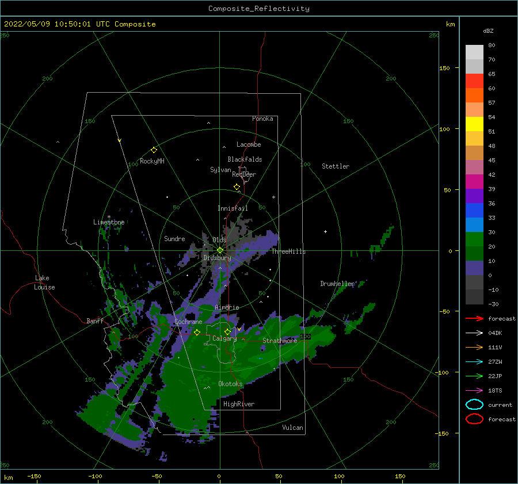Click the yellow diamond marker near RockyMH
This screenshot has height=484, width=518.
[154, 150]
